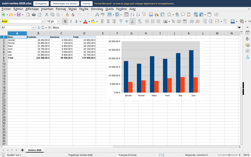Image resolution: width=251 pixels, height=157 pixels.
Task: Open the Format menu
Action: point(61,9)
